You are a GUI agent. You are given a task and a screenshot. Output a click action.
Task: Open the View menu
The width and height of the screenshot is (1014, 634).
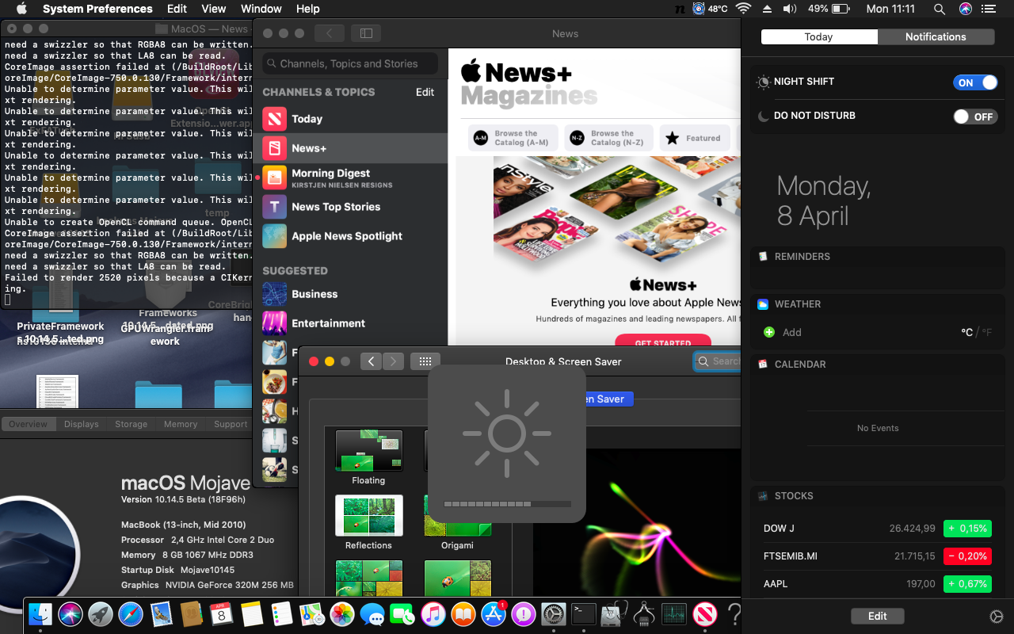point(214,9)
